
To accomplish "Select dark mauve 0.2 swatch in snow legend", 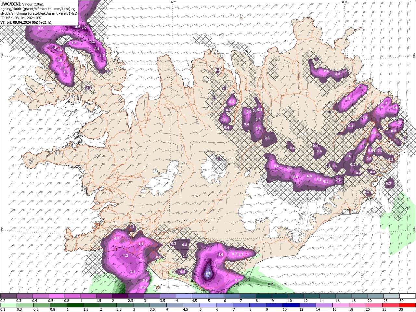I will coord(8,296).
